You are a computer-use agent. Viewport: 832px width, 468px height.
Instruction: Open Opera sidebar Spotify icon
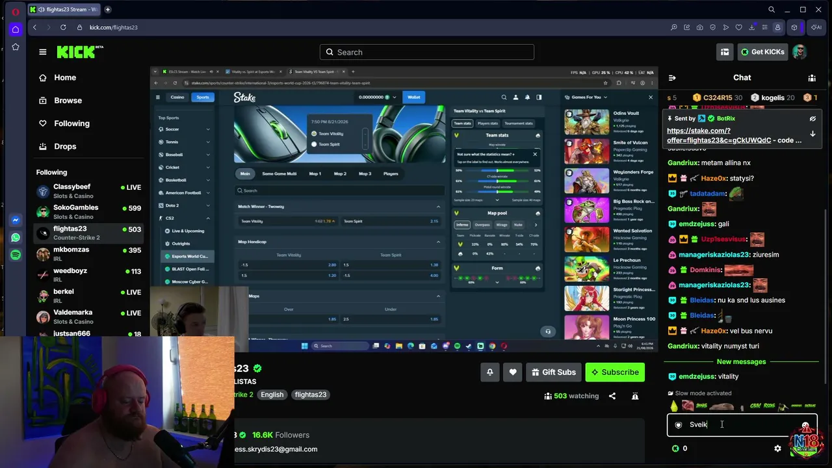pos(16,255)
